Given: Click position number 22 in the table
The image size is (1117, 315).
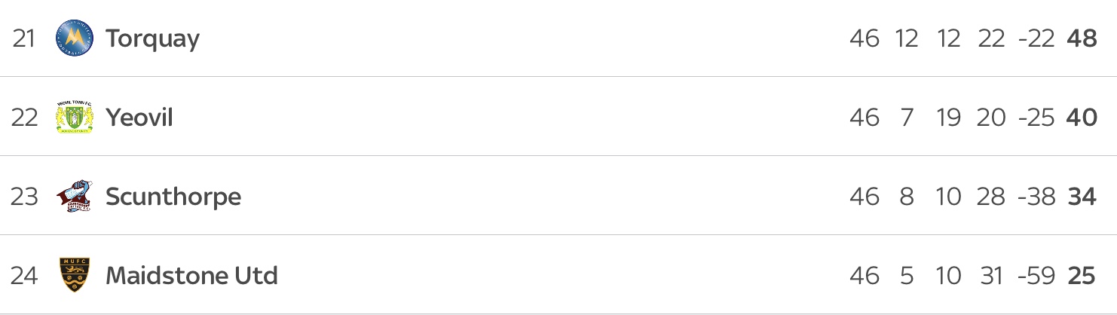Looking at the screenshot, I should (24, 118).
